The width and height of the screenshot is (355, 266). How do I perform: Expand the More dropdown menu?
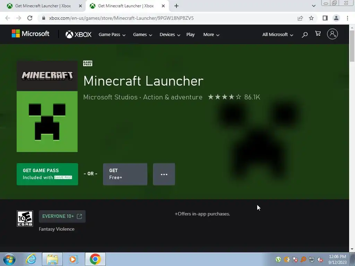[x=211, y=35]
